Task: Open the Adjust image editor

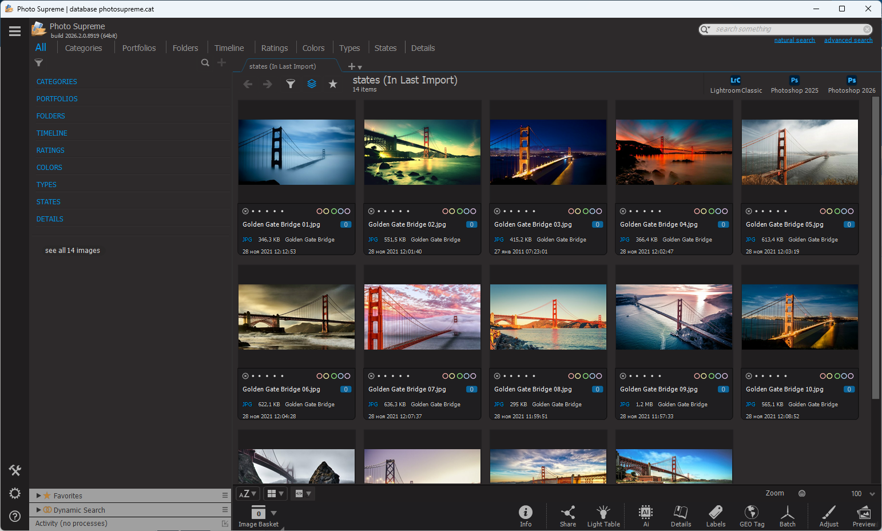Action: click(828, 516)
